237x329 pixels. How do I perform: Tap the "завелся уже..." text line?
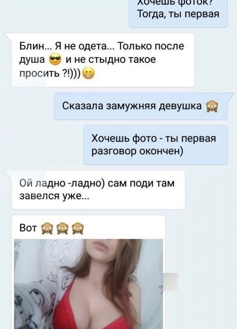tap(54, 197)
